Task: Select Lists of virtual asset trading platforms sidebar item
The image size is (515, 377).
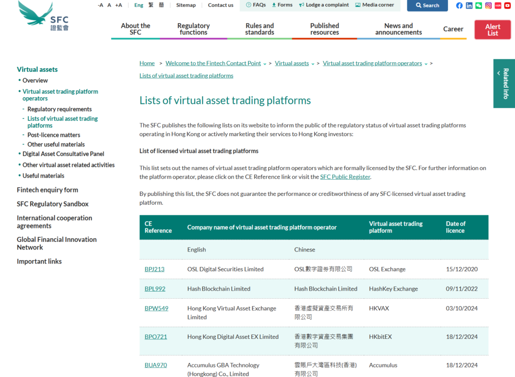Action: pyautogui.click(x=62, y=122)
